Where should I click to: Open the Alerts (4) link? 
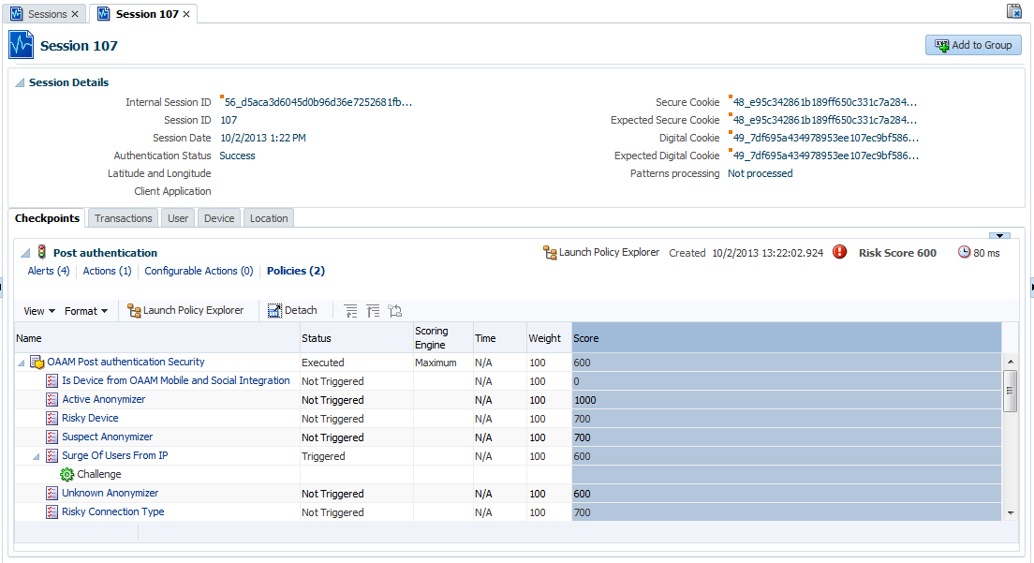click(x=48, y=271)
